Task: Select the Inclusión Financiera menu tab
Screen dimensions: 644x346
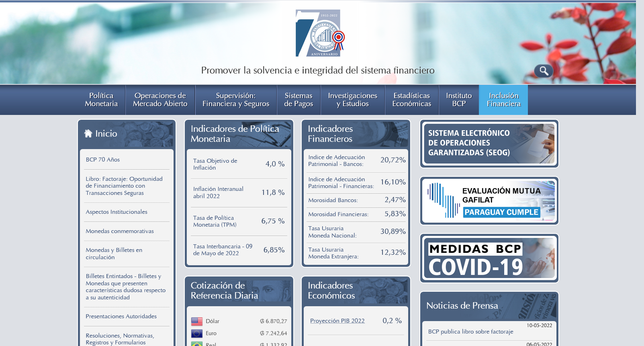Action: click(503, 100)
